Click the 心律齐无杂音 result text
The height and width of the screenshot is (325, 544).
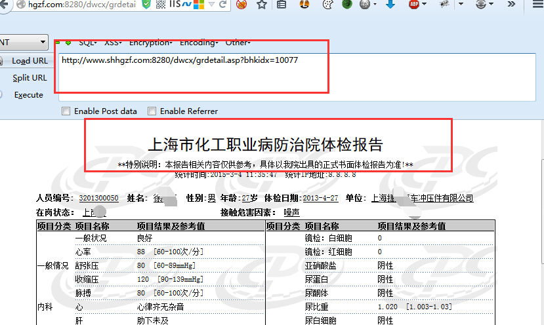pos(160,307)
